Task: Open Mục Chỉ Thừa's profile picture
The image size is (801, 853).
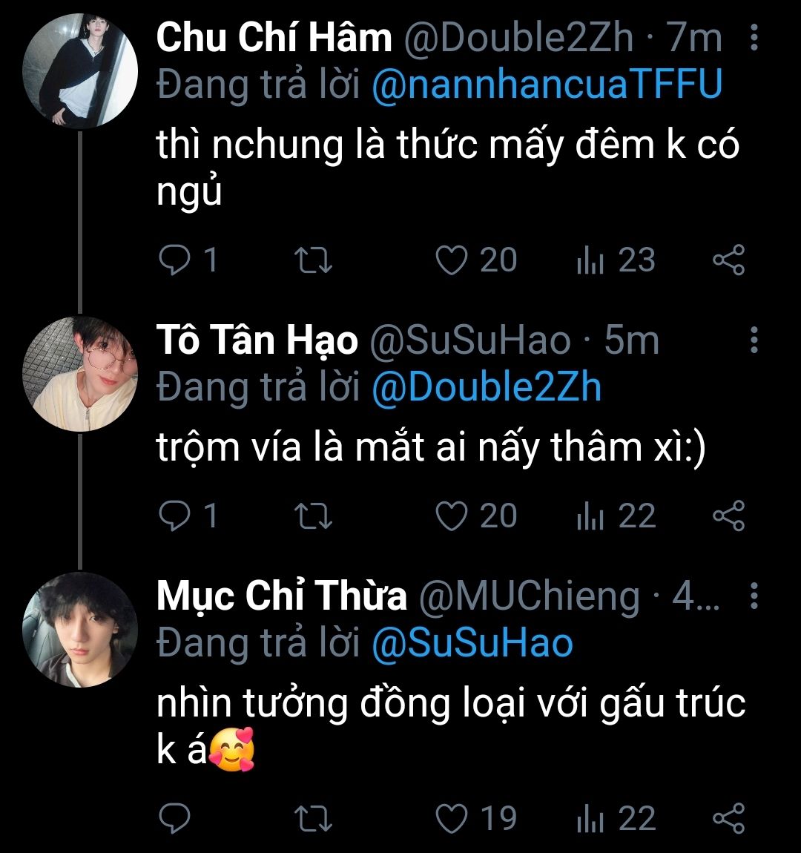Action: (x=81, y=629)
